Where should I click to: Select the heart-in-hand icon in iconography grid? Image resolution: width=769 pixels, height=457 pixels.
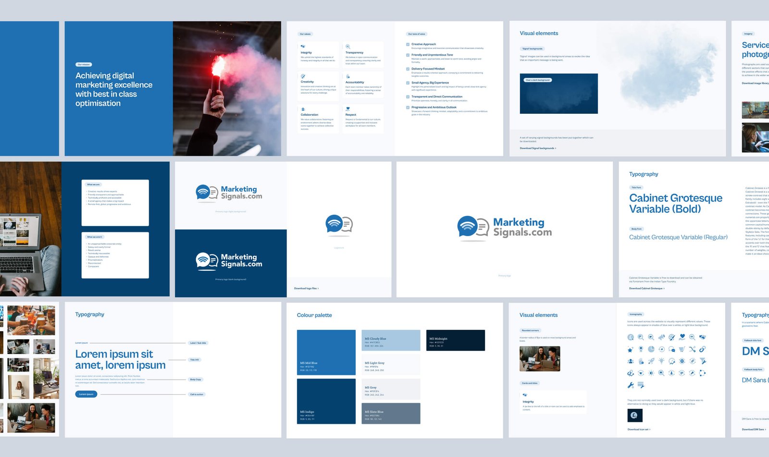click(x=682, y=337)
